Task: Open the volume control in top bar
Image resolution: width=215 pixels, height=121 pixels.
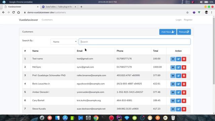Action: tap(201, 2)
